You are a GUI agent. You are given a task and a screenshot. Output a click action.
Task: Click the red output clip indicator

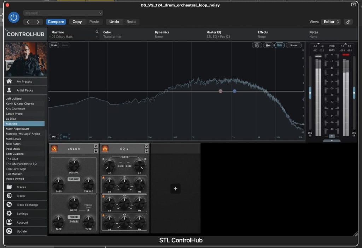(x=346, y=55)
